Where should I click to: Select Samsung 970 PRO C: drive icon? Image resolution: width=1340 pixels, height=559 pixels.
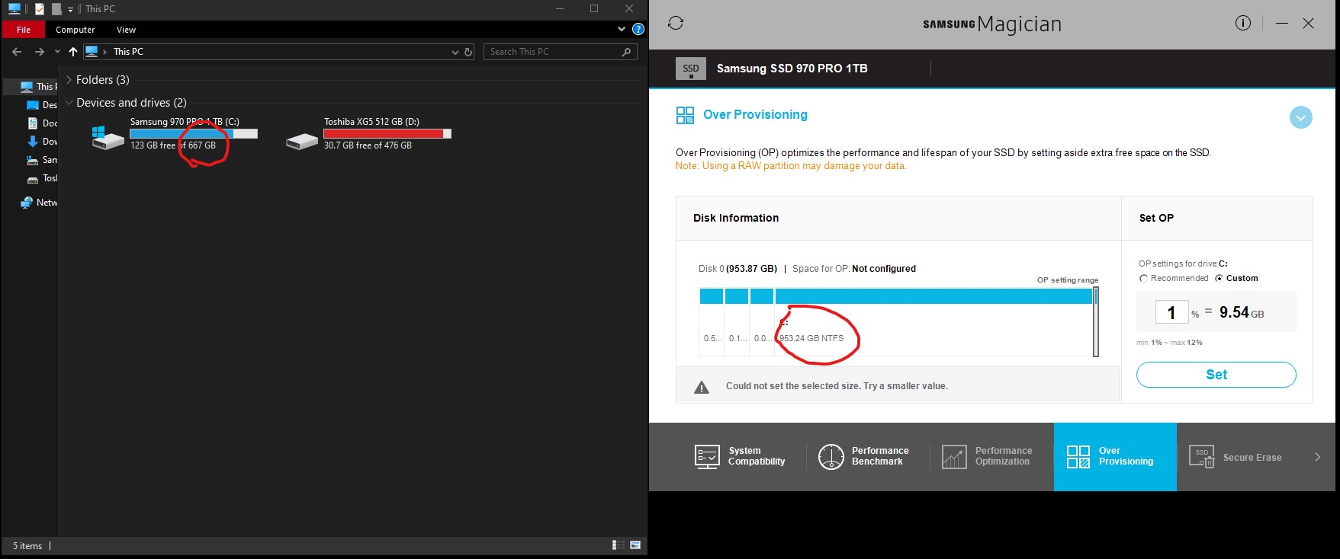[x=108, y=138]
